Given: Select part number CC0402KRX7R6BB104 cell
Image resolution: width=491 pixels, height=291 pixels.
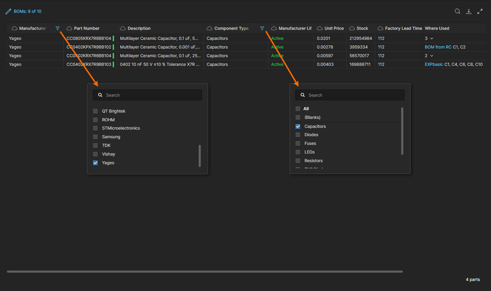Looking at the screenshot, I should [90, 56].
